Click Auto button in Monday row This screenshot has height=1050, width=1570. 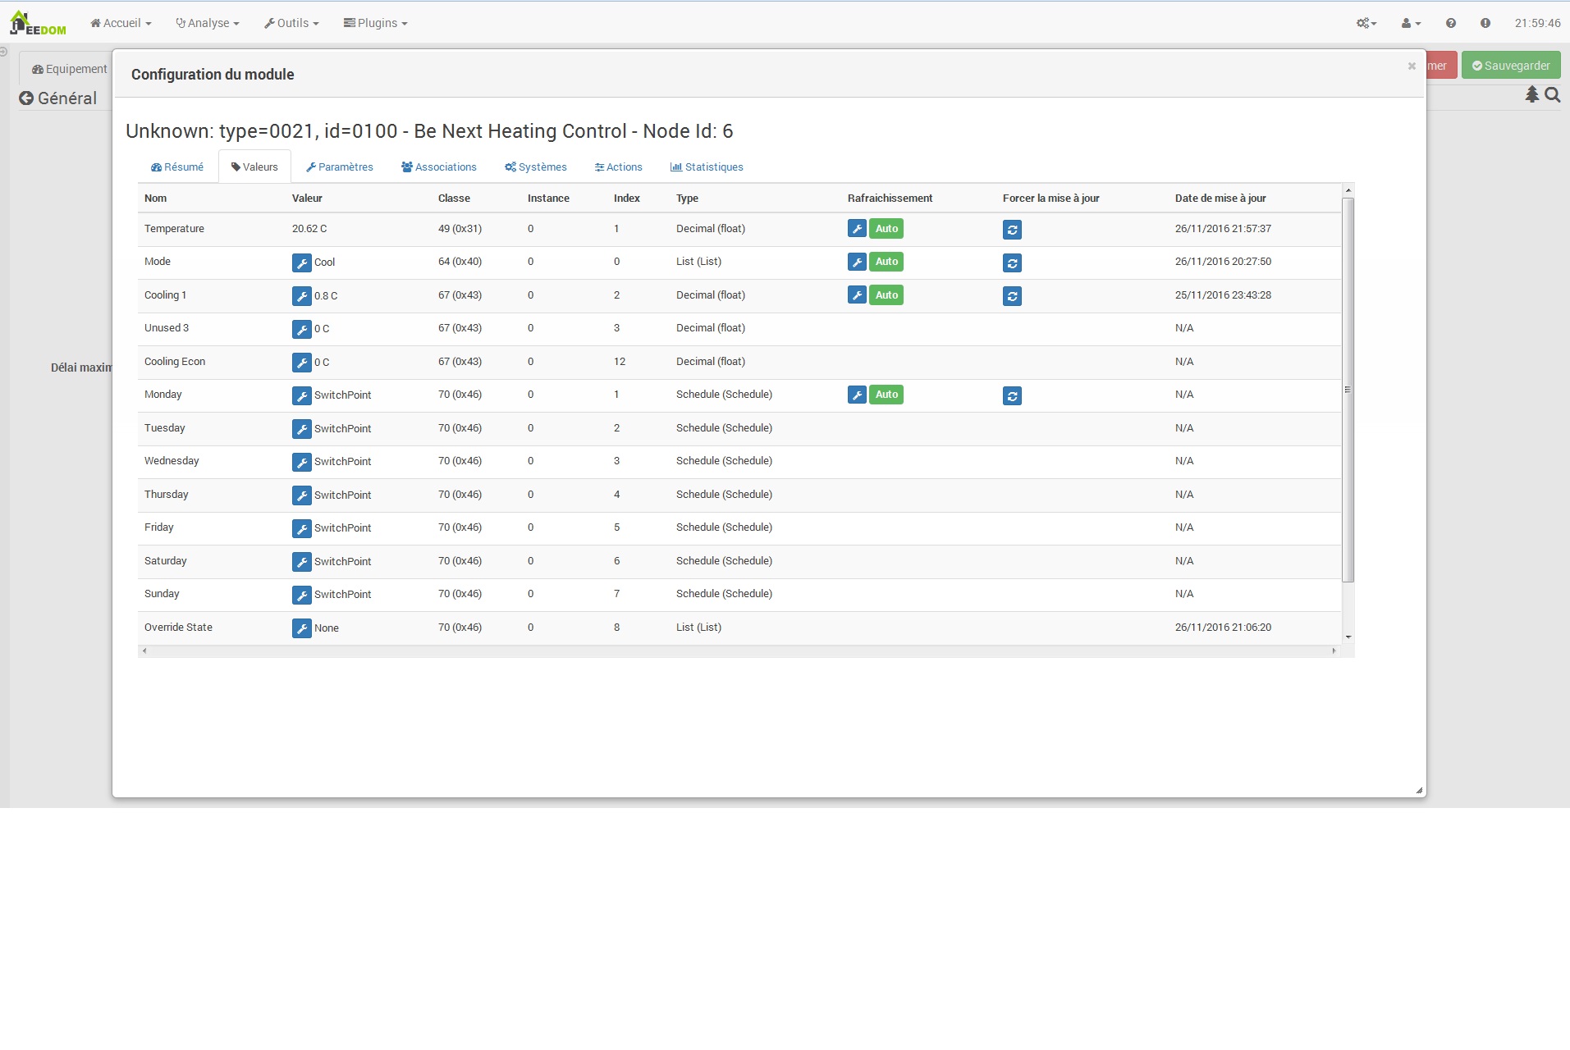click(x=886, y=395)
